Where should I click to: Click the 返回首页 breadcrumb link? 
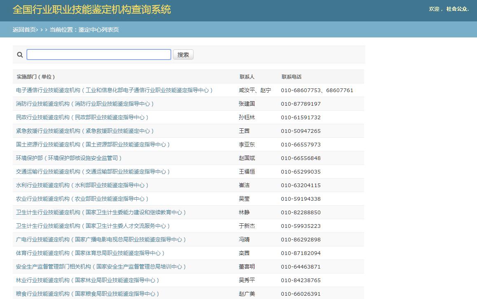[x=25, y=30]
